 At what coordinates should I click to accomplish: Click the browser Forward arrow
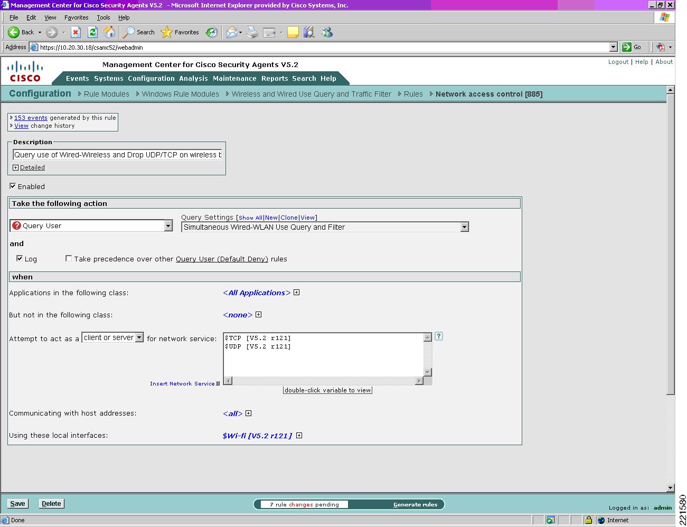[52, 33]
